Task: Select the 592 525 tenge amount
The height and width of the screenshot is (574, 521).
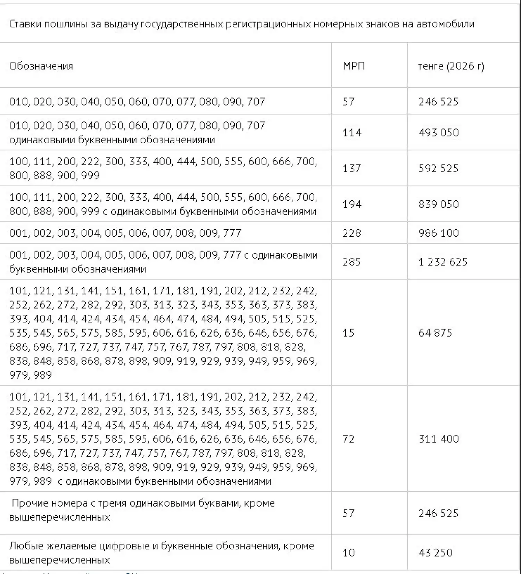Action: click(438, 168)
